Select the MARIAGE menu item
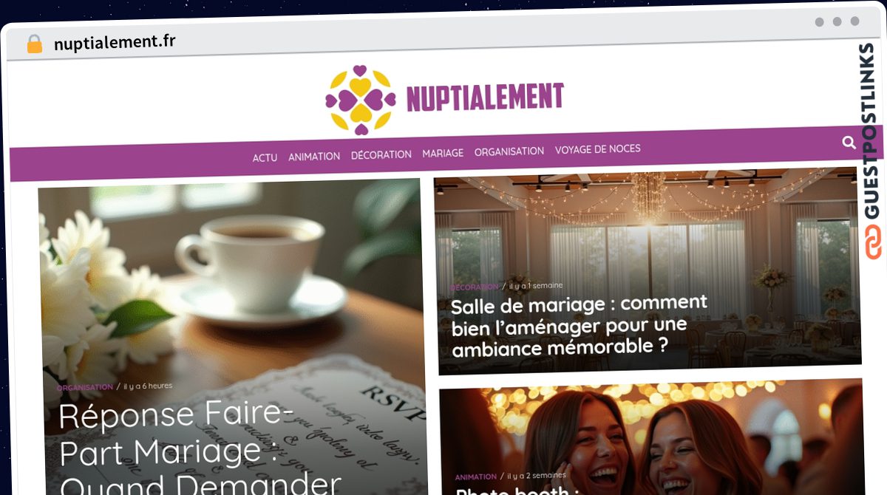 [x=443, y=153]
